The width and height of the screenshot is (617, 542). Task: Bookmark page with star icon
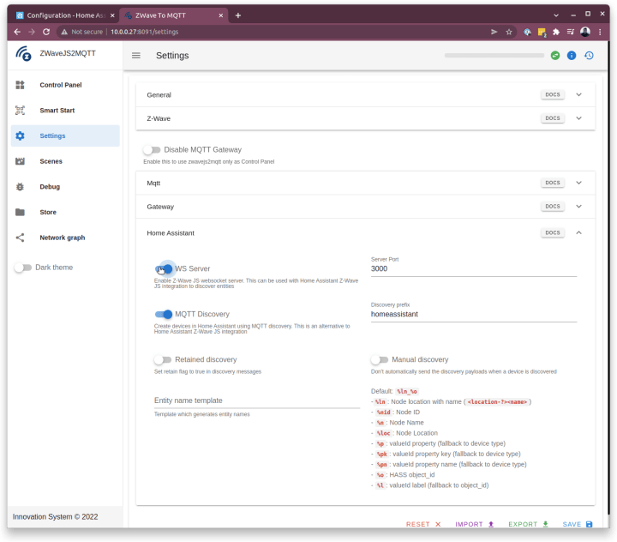(x=509, y=32)
